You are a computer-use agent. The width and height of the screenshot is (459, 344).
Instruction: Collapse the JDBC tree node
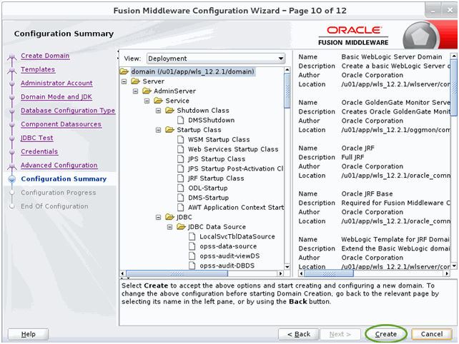tap(159, 217)
